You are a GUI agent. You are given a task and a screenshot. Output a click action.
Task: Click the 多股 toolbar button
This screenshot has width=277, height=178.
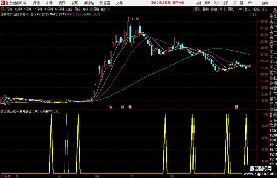[x=214, y=9]
